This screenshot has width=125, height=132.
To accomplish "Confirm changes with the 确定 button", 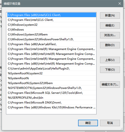I will 88,123.
